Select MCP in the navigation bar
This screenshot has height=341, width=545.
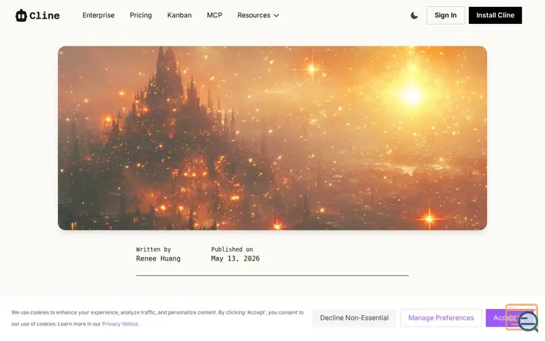[215, 15]
